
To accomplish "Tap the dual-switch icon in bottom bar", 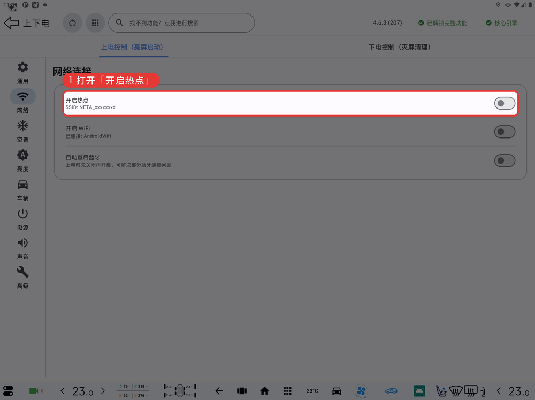I will click(x=8, y=391).
